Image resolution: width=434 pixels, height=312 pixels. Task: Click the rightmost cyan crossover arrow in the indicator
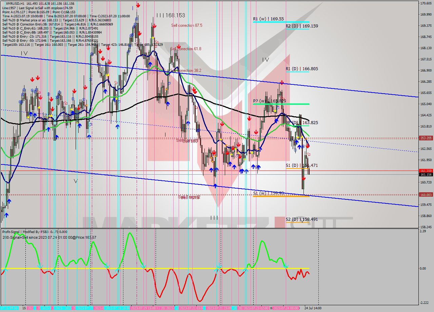coord(286,267)
